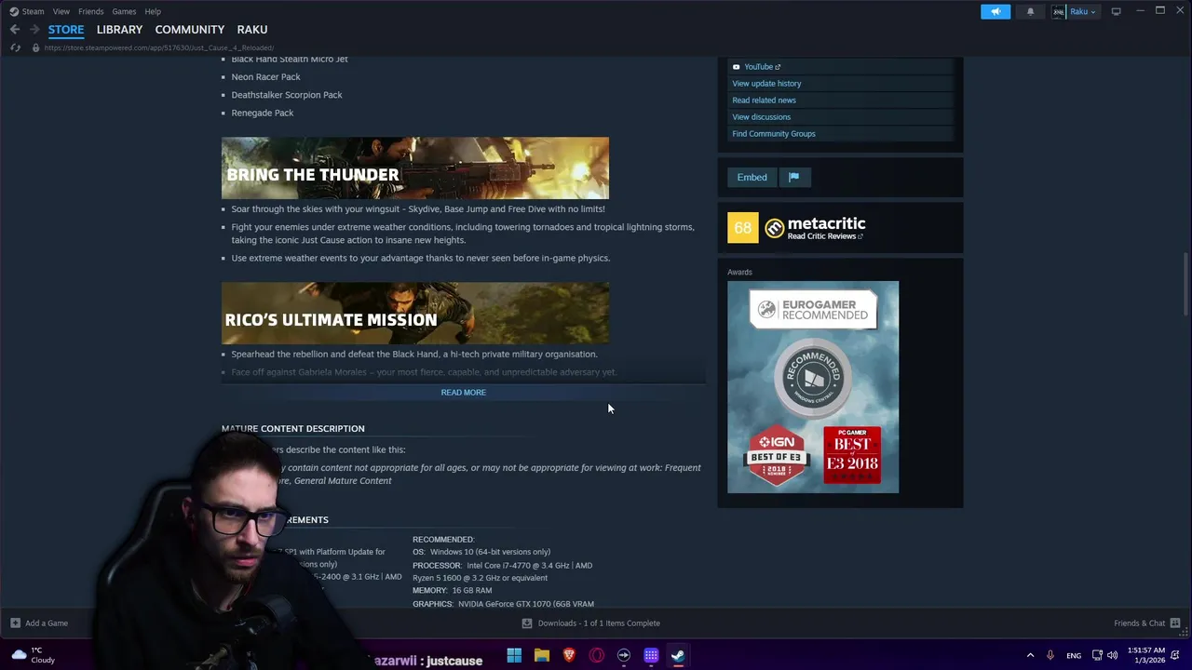Click the Raku profile avatar

coord(1059,11)
